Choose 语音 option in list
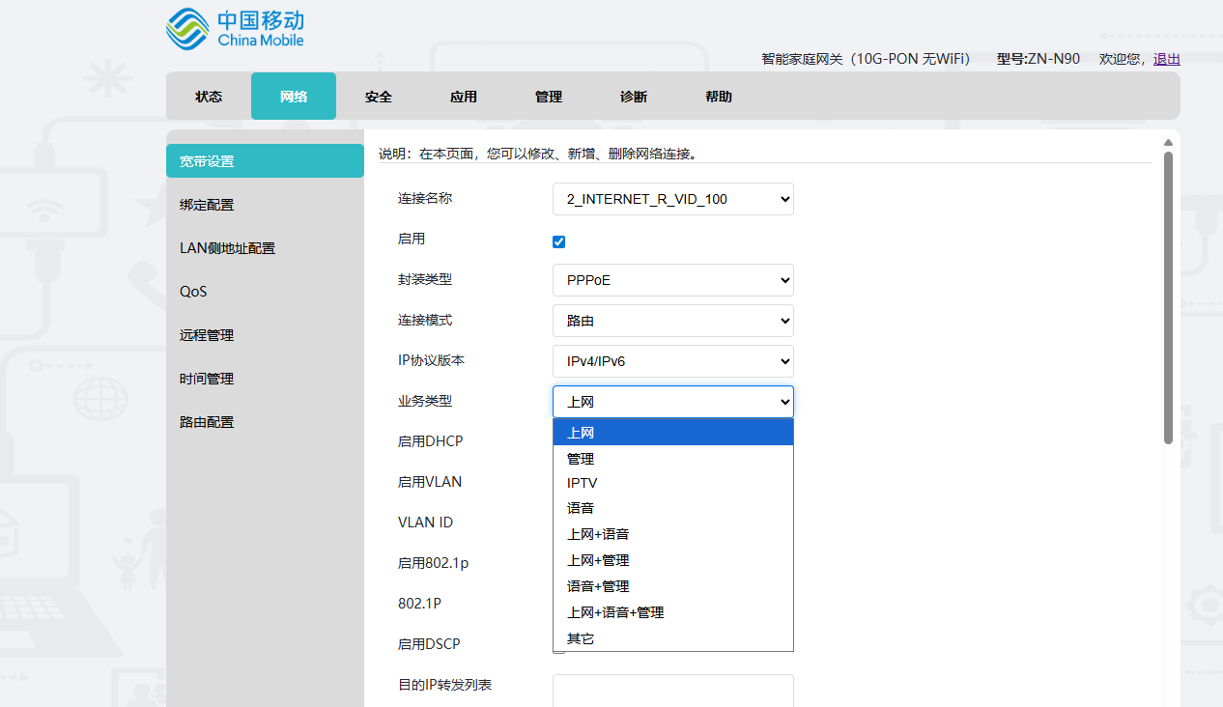Viewport: 1223px width, 707px height. coord(673,508)
